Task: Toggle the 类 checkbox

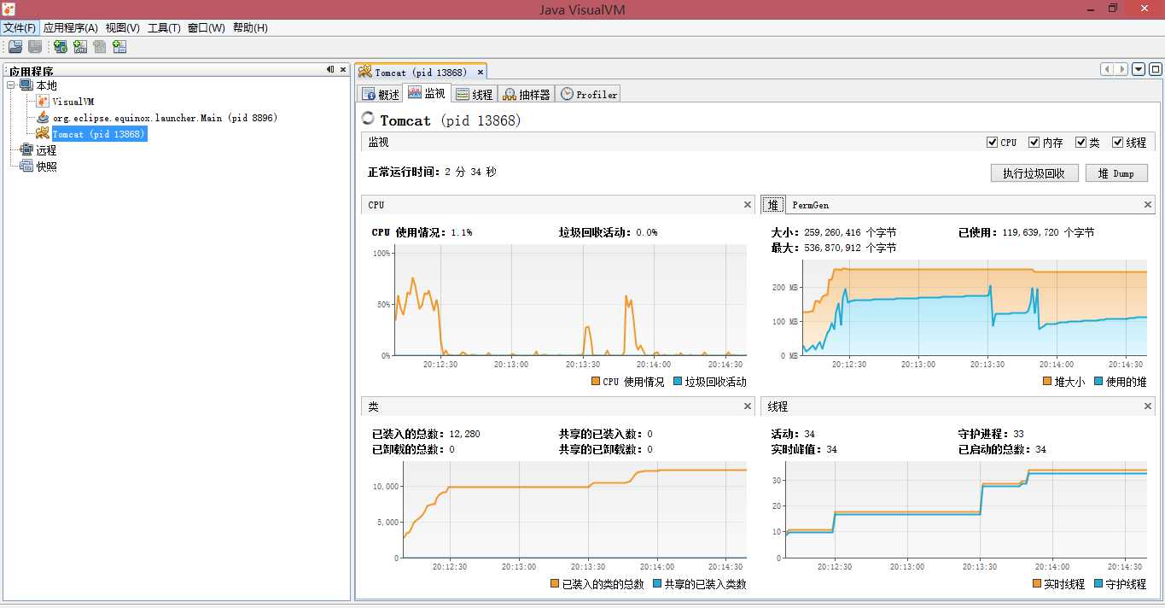Action: [1081, 143]
